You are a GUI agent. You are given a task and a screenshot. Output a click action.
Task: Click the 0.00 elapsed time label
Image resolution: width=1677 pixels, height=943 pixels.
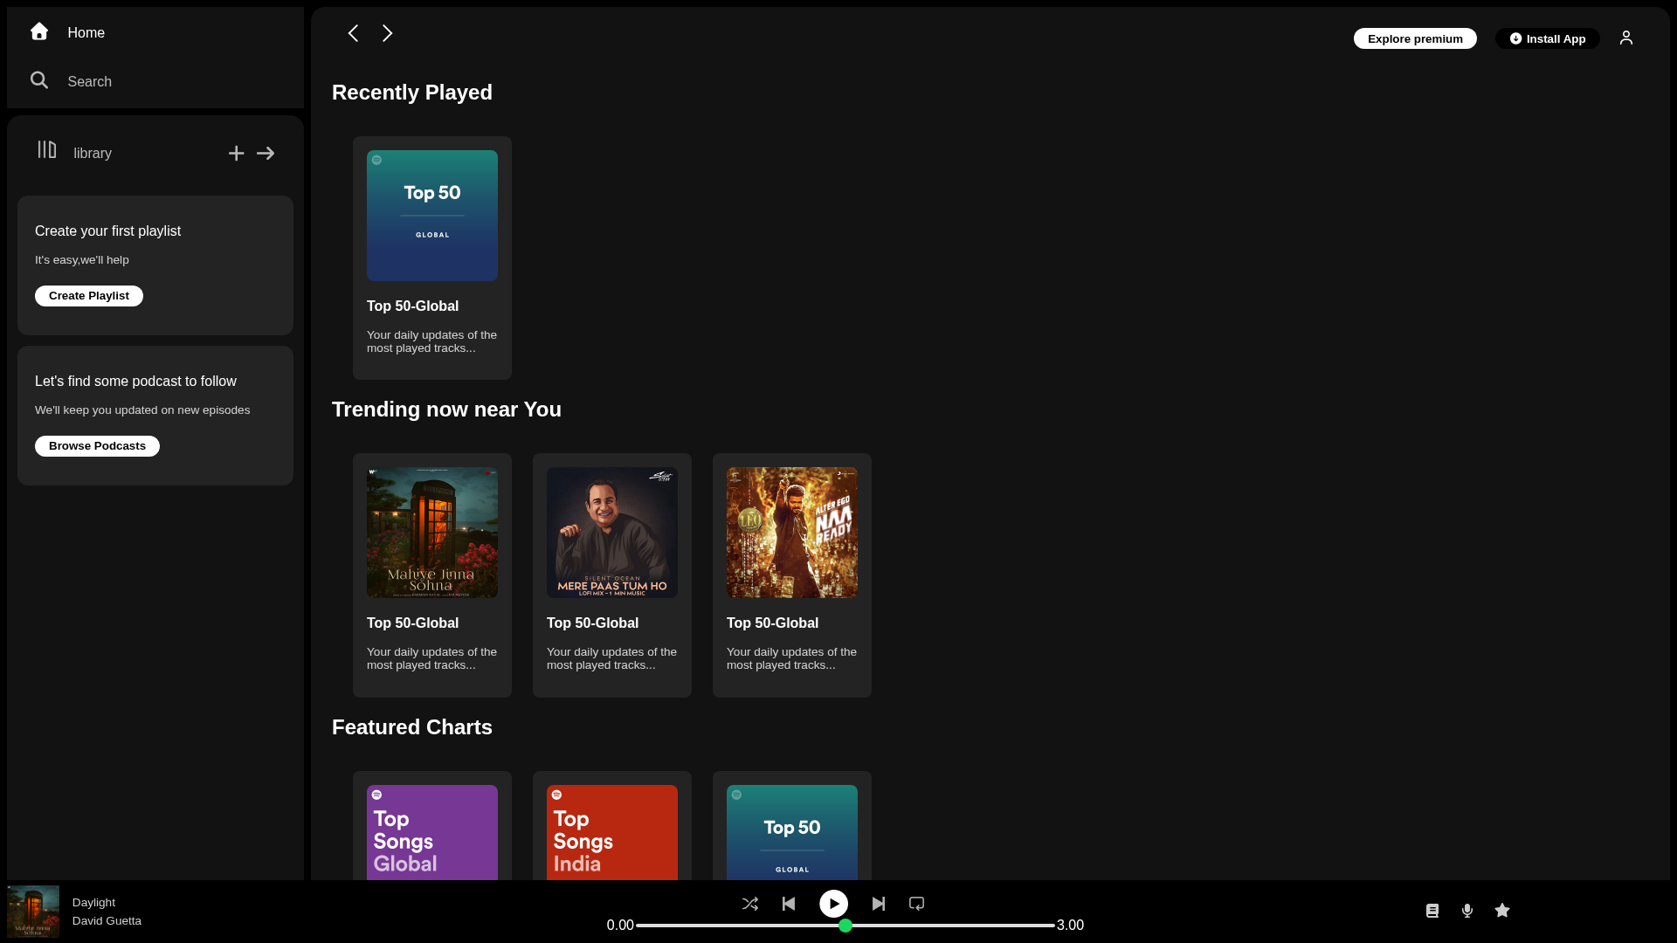pos(620,926)
